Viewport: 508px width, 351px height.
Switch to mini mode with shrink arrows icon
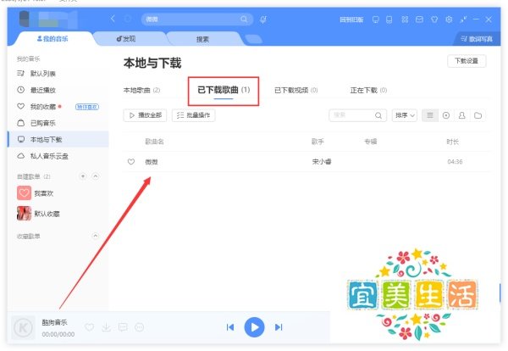463,19
